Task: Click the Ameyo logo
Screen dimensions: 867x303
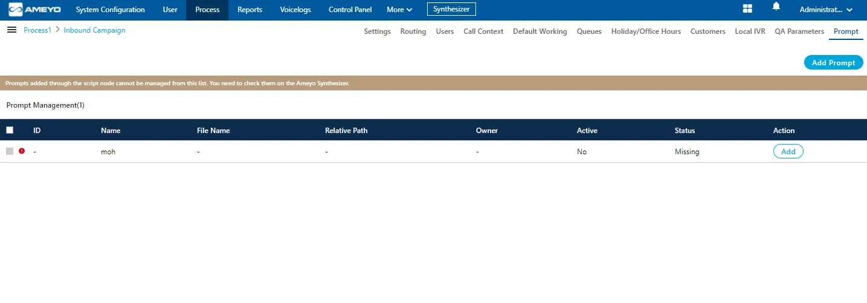Action: coord(34,10)
